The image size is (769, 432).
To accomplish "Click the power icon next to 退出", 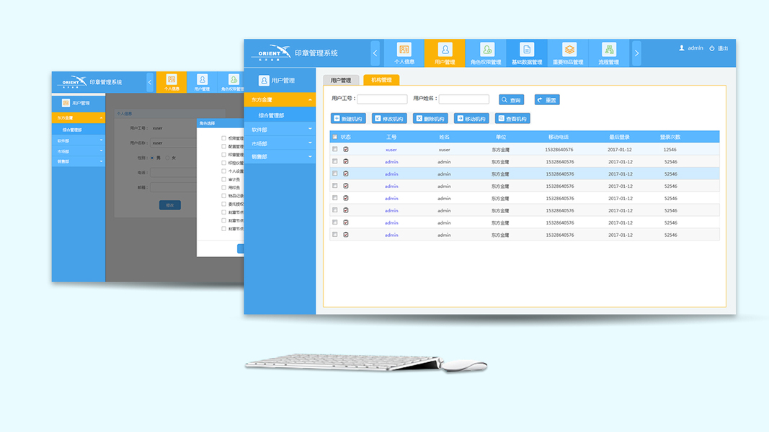I will (711, 48).
